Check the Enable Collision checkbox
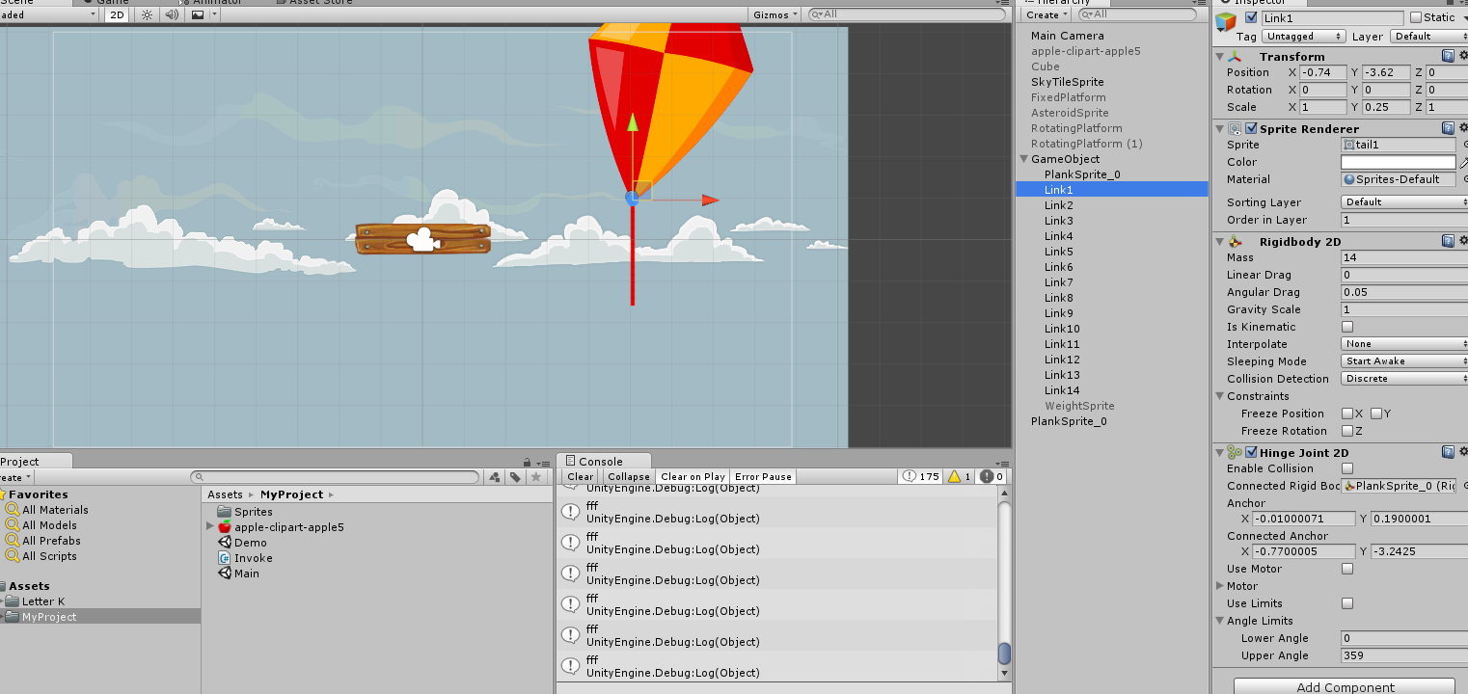 point(1347,468)
